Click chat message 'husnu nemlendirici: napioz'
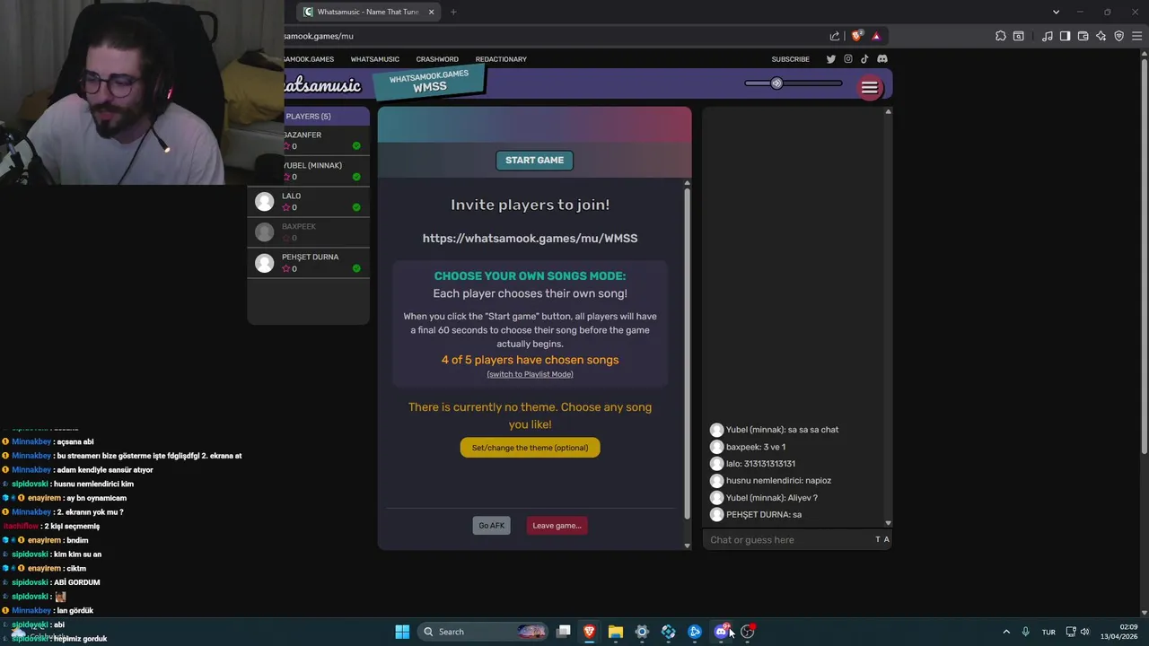This screenshot has width=1149, height=646. click(778, 481)
